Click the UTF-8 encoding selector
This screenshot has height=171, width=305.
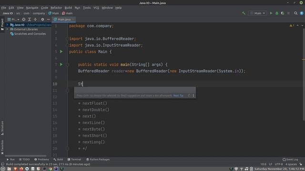pyautogui.click(x=278, y=164)
